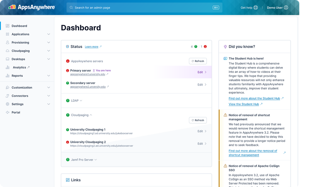This screenshot has height=187, width=333.
Task: Click the Secondary server green status icon
Action: [x=67, y=83]
